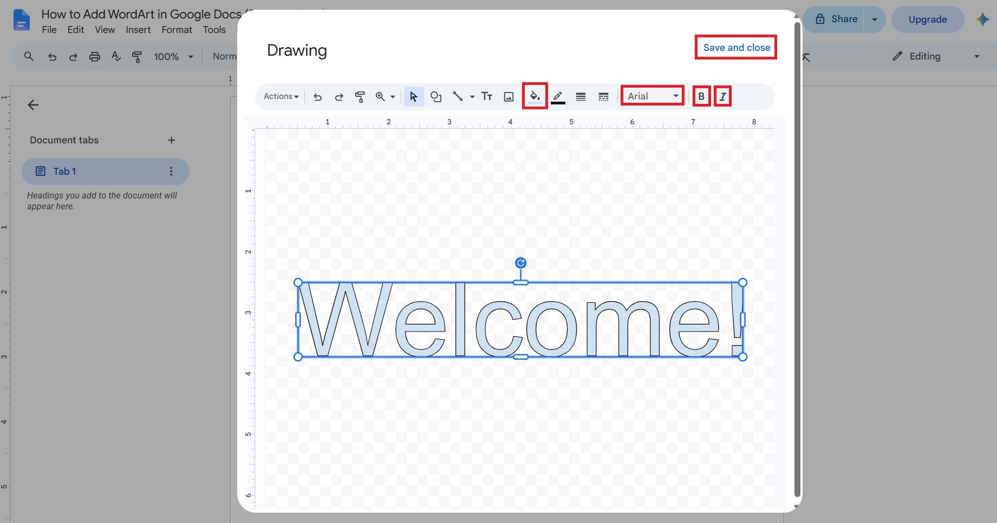Click the Docs print icon
Viewport: 997px width, 523px height.
click(x=95, y=56)
